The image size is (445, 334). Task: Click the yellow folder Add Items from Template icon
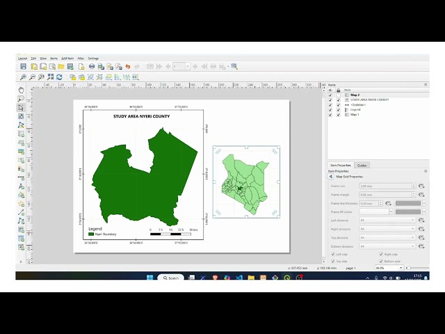pyautogui.click(x=61, y=67)
